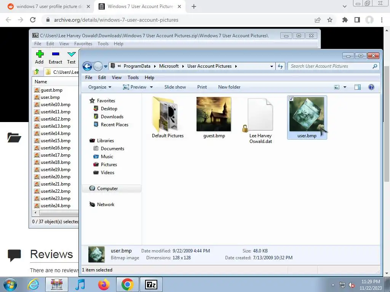Viewport: 390px width, 292px height.
Task: Click the search magnifier in Explorer
Action: [375, 66]
